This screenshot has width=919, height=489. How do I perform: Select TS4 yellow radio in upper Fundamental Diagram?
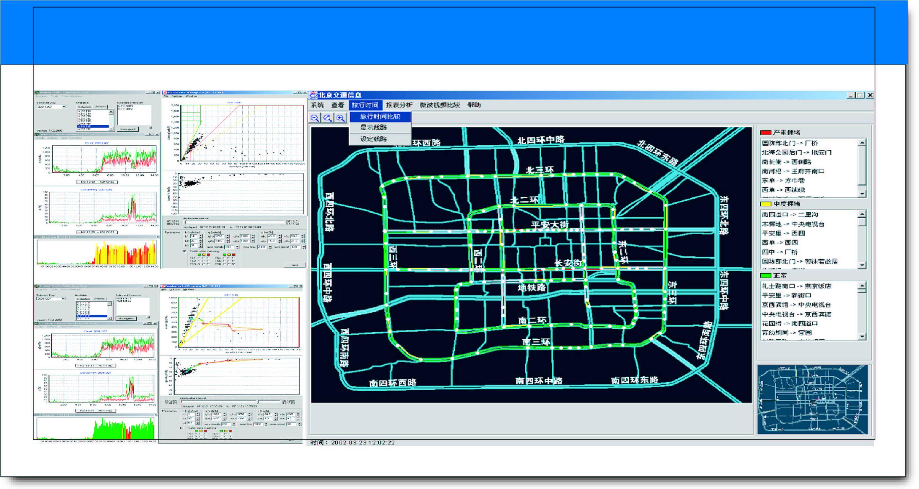(x=229, y=258)
